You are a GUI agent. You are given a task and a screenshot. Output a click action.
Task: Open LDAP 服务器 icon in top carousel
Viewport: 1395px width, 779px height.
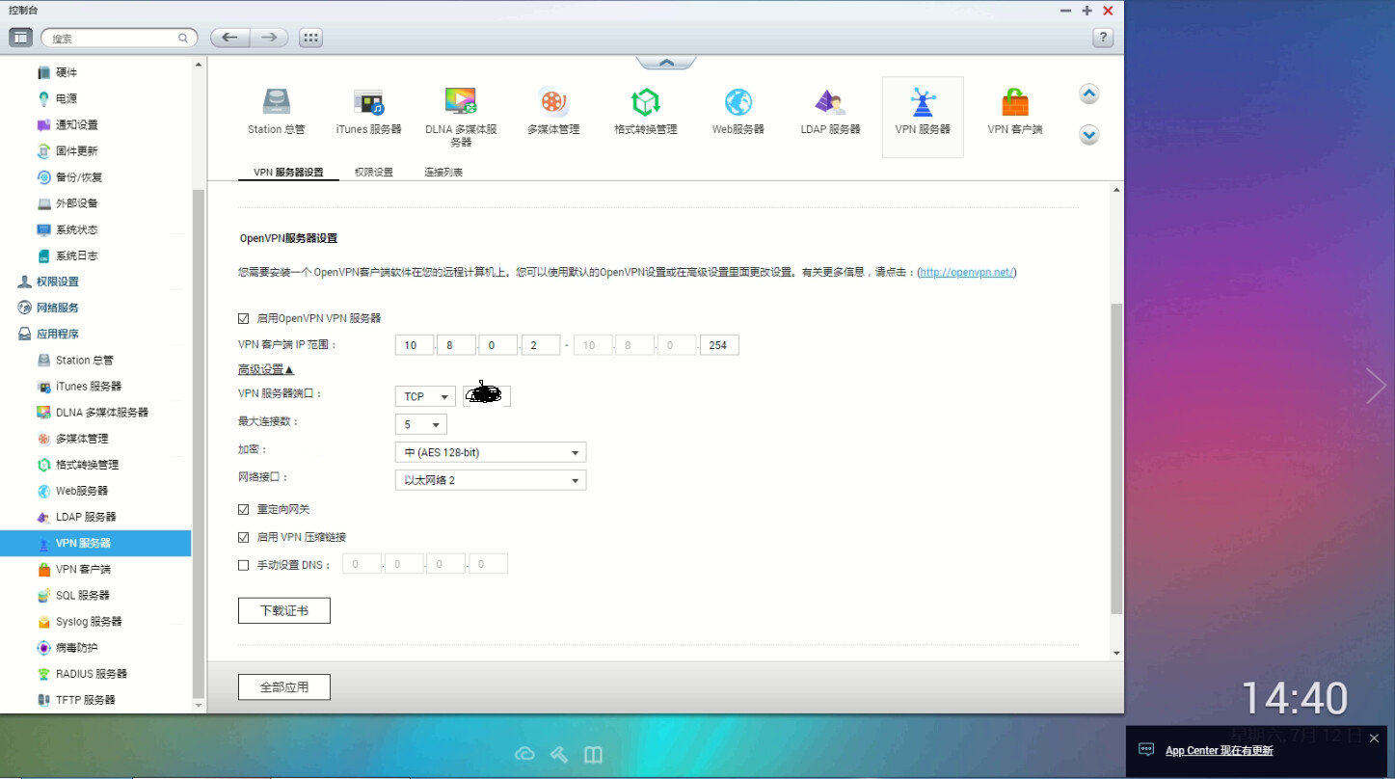pos(830,101)
